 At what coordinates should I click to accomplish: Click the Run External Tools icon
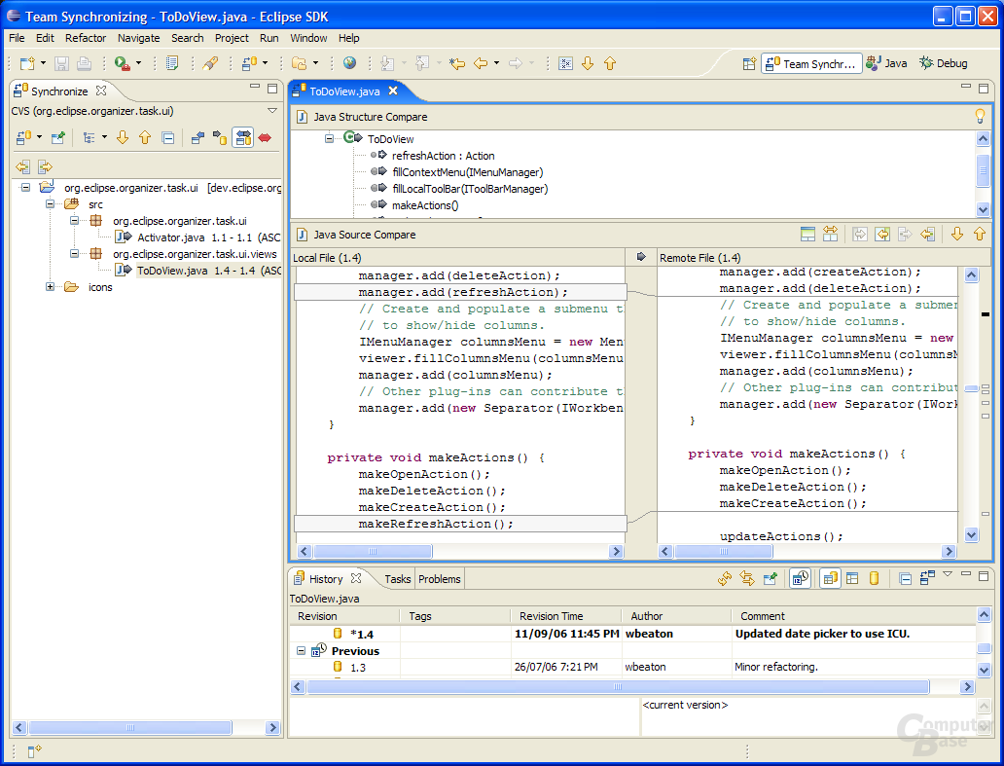pyautogui.click(x=122, y=63)
